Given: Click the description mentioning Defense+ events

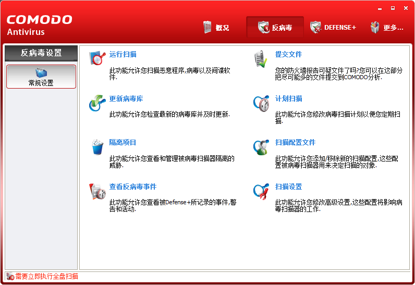Looking at the screenshot, I should (173, 206).
